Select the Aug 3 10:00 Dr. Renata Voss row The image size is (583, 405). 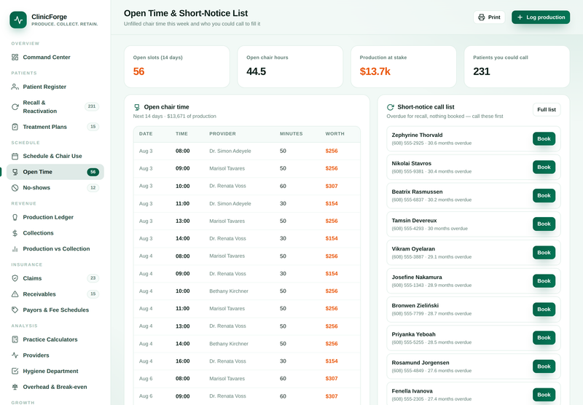pos(246,186)
